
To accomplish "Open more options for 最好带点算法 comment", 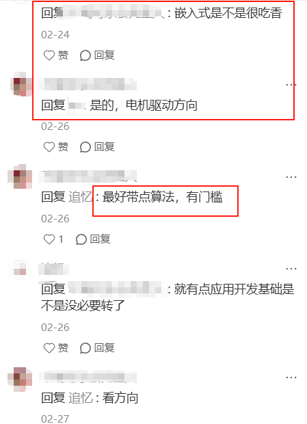I will 291,177.
